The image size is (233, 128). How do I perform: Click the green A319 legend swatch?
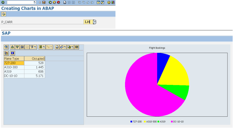[158, 122]
